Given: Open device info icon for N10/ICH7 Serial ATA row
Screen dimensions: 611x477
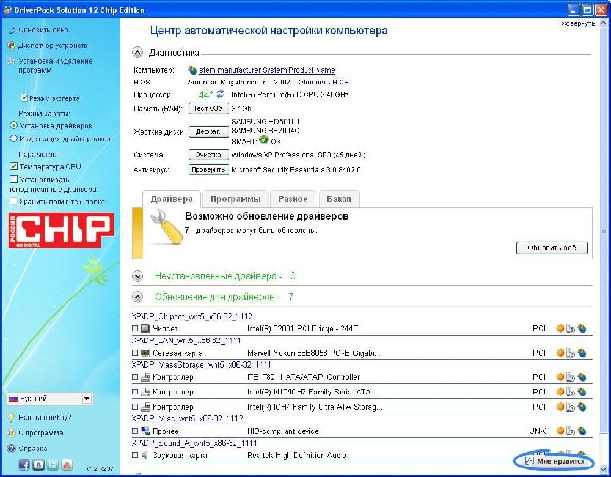Looking at the screenshot, I should [x=571, y=392].
